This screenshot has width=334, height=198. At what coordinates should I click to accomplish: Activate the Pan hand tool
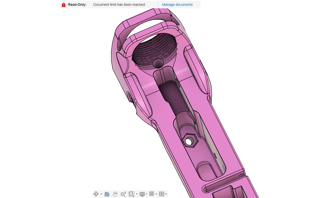(115, 194)
